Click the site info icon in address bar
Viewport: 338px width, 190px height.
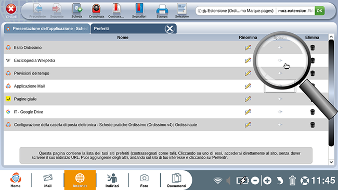199,11
